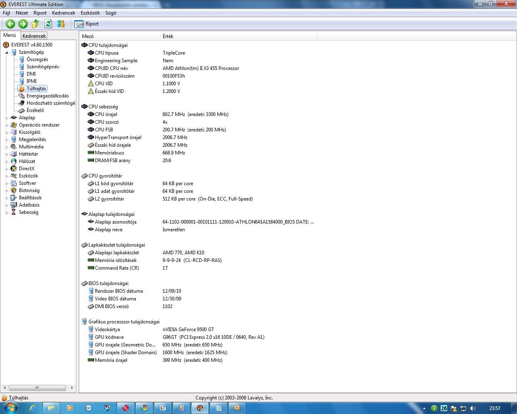Select Hordozható számítógép tree item
Screen dimensions: 517x414
click(x=50, y=103)
